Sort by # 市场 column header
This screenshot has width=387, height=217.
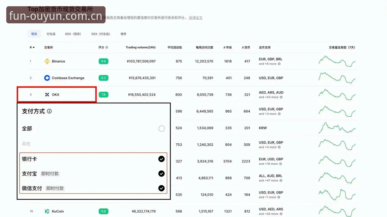click(x=228, y=47)
